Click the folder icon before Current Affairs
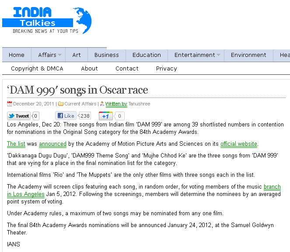The height and width of the screenshot is (252, 290). coord(61,104)
